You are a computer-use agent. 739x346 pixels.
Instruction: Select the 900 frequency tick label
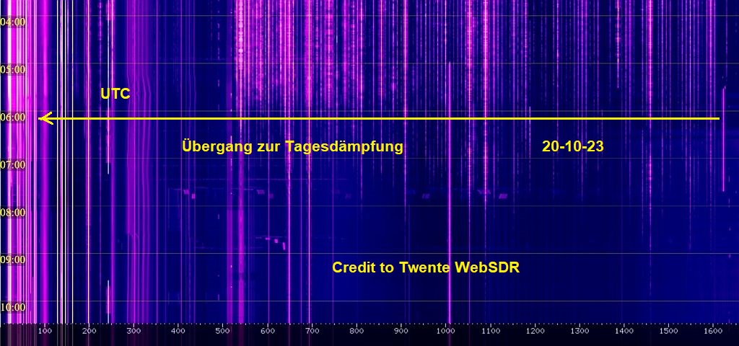[x=401, y=331]
